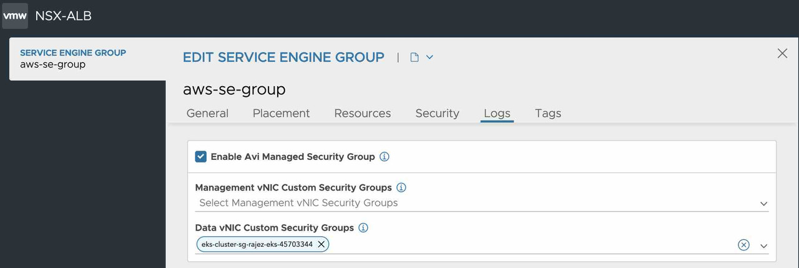Click the VMware logo icon
The height and width of the screenshot is (268, 799).
pyautogui.click(x=15, y=16)
